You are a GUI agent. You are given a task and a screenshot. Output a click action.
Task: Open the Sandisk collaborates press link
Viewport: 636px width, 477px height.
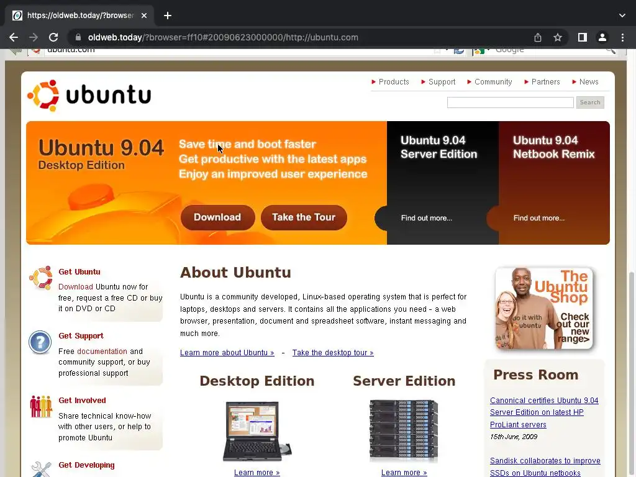(545, 467)
